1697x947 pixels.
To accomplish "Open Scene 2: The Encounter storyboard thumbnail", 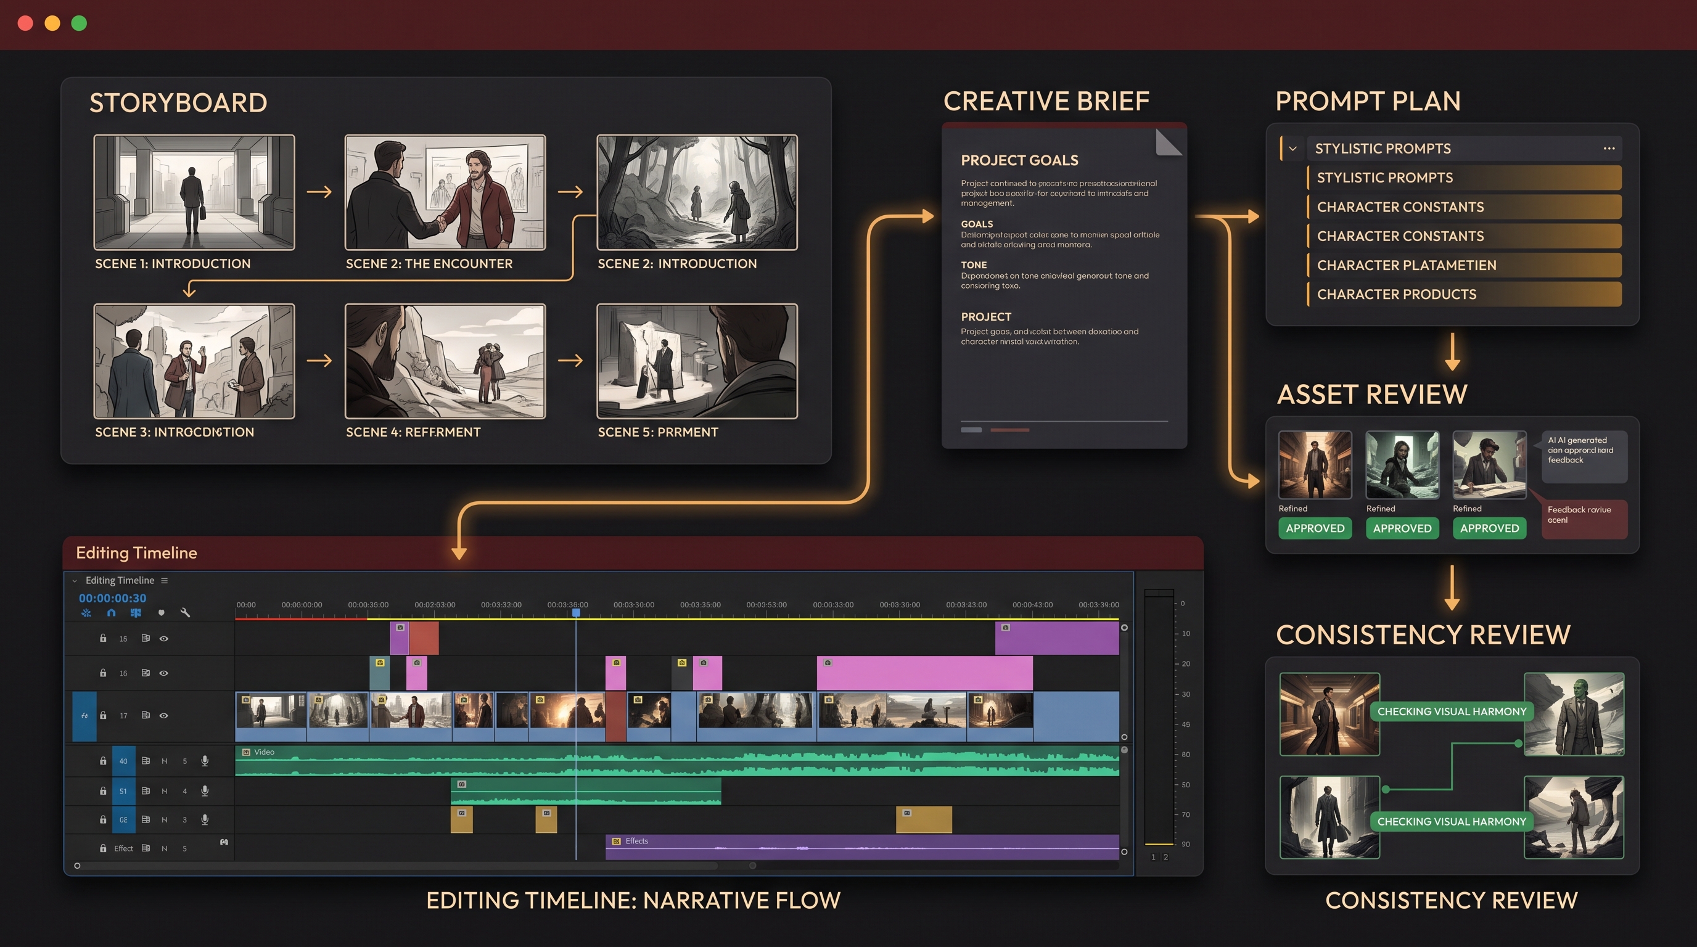I will pos(445,192).
